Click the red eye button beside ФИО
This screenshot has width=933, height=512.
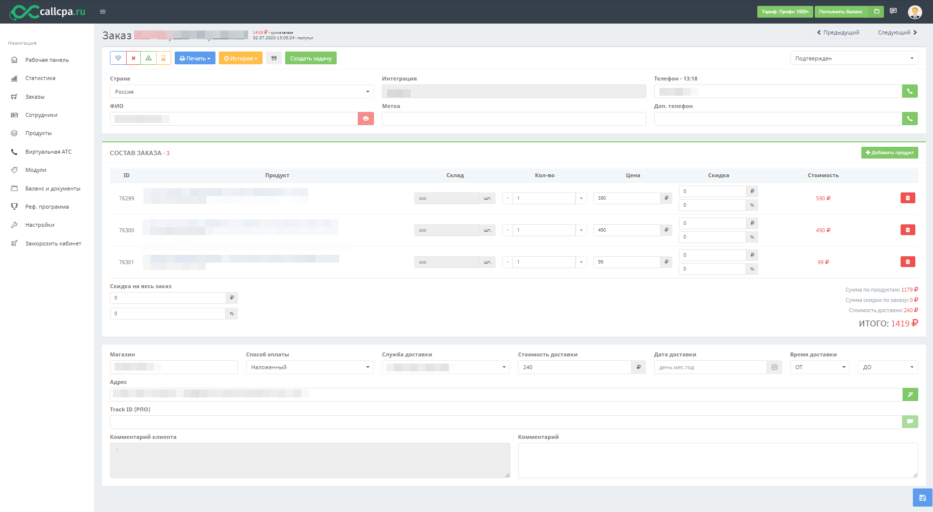366,119
